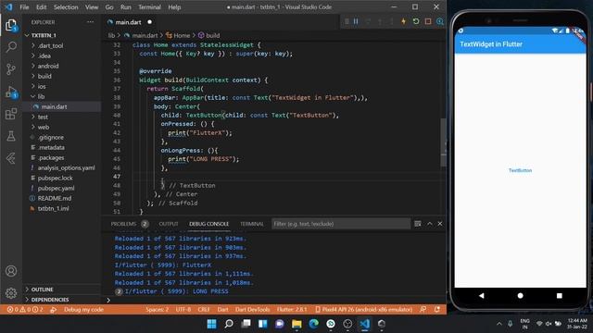Open Explorer more actions ellipsis
593x333 pixels.
point(90,22)
